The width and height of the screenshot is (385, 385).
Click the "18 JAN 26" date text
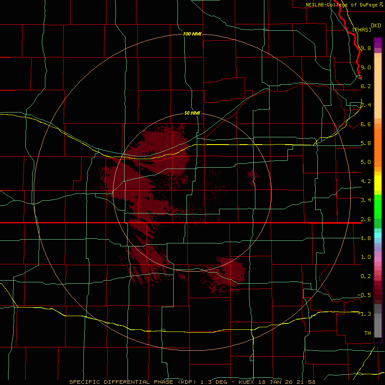275,382
